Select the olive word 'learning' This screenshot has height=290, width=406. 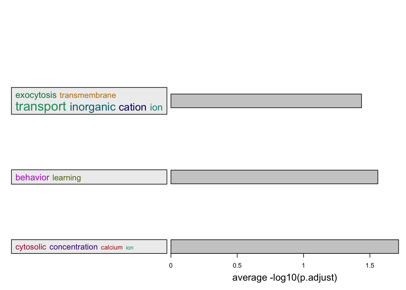(67, 178)
